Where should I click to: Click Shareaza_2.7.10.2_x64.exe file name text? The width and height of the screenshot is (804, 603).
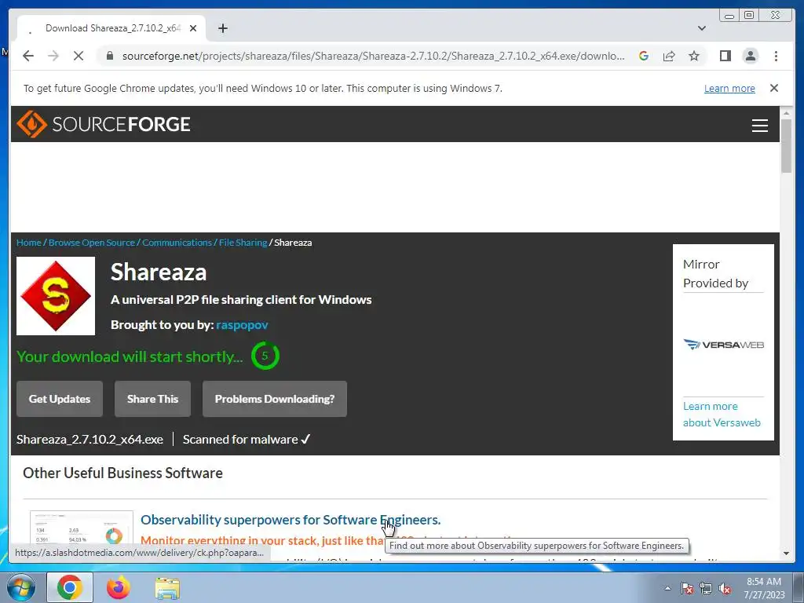click(x=90, y=440)
